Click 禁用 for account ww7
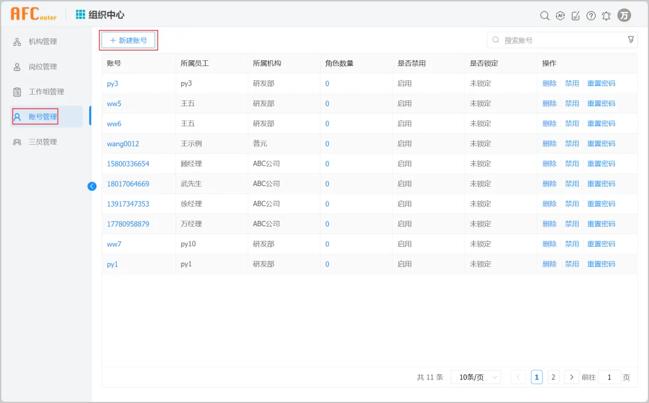Screen dimensions: 649x403 [572, 244]
